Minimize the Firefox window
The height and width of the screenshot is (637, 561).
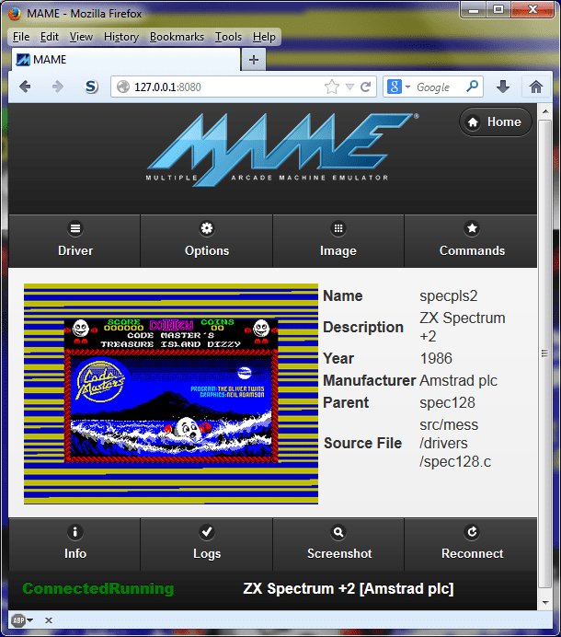click(473, 10)
